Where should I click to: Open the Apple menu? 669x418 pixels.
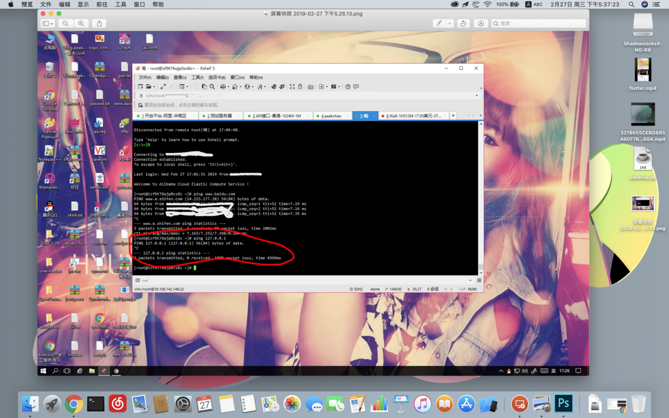point(10,4)
